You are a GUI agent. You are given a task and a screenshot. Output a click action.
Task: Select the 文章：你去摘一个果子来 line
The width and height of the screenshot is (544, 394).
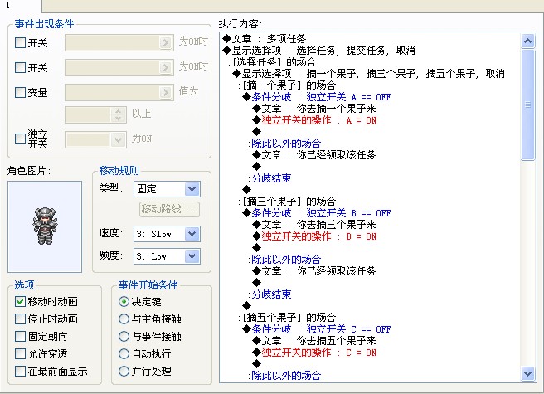pos(314,109)
